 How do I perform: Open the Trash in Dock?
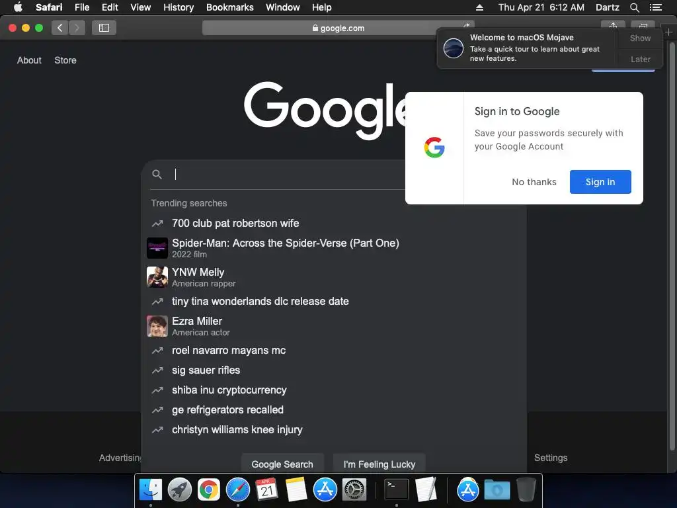pyautogui.click(x=526, y=490)
